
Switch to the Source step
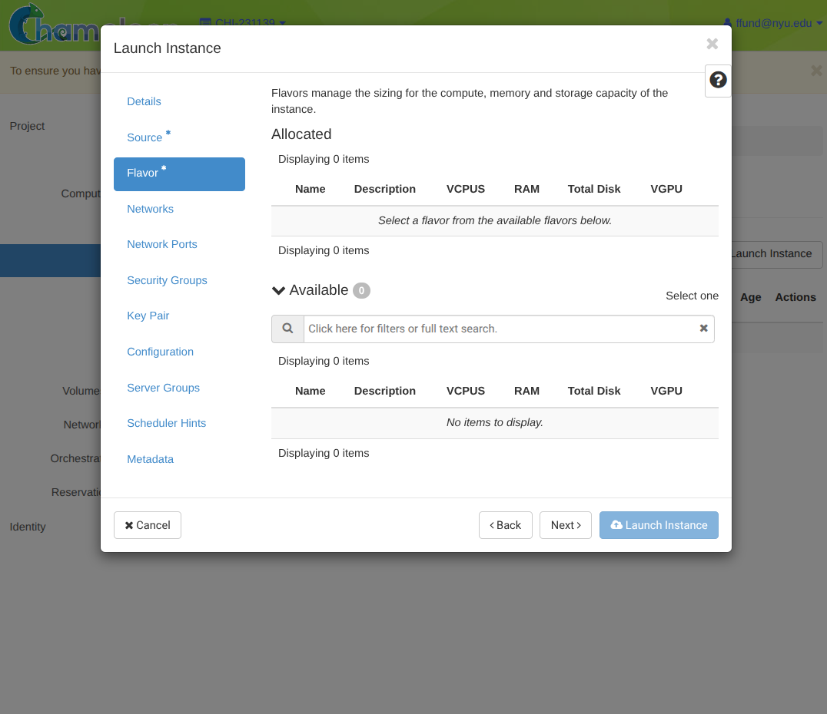tap(144, 137)
